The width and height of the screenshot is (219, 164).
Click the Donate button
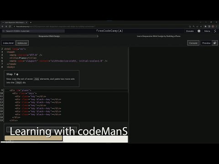(190, 31)
